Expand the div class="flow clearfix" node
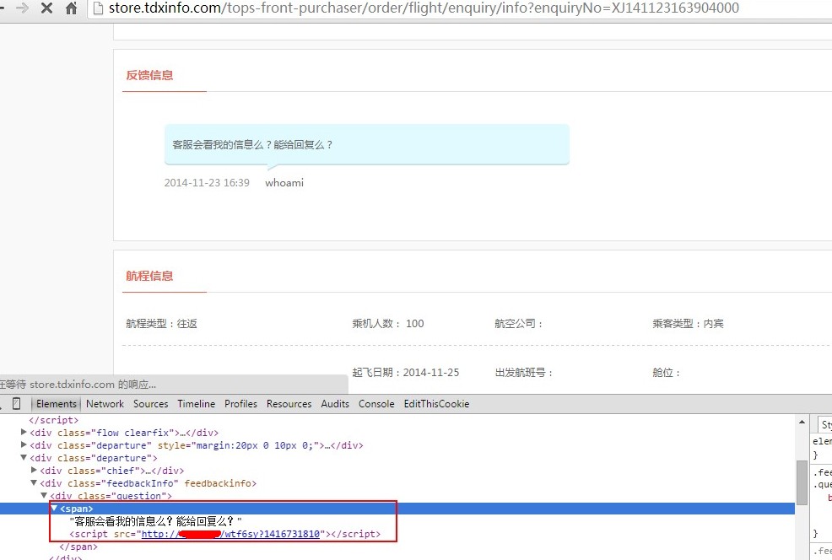Screen dimensions: 832x560 point(24,432)
